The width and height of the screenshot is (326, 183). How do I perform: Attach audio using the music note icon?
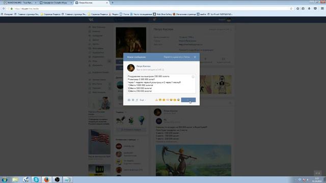click(x=137, y=100)
